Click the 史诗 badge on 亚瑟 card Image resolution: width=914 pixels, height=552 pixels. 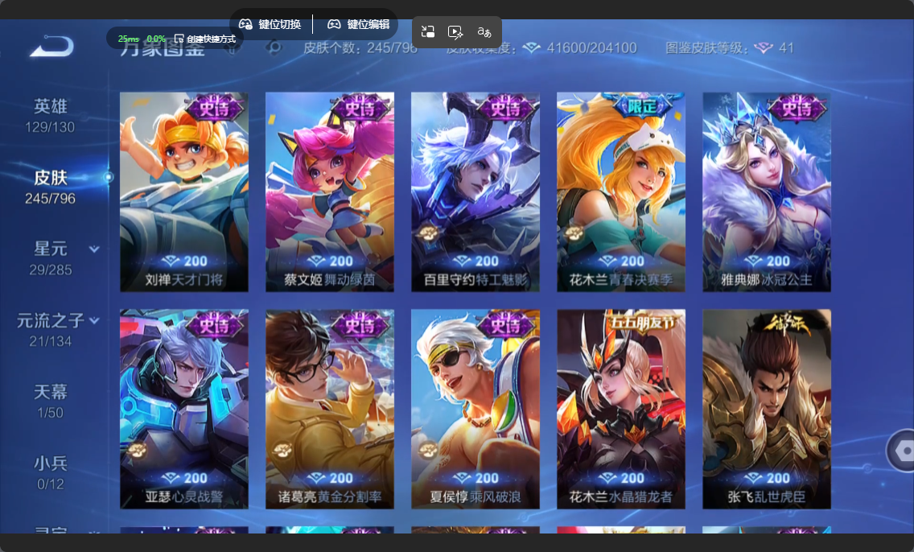coord(215,324)
